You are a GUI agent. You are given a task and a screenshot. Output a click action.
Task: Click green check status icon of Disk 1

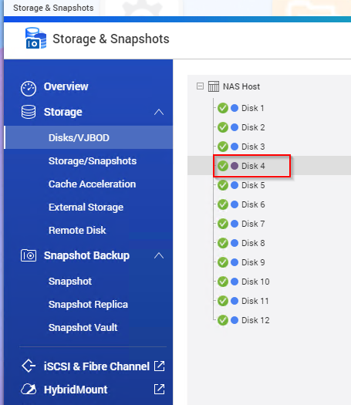(x=223, y=108)
